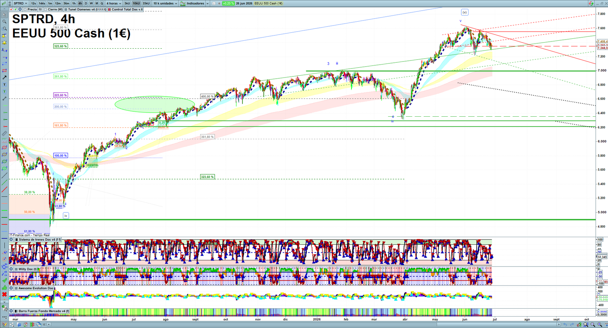
Task: Expand the Indicadores dropdown arrow
Action: pyautogui.click(x=207, y=3)
